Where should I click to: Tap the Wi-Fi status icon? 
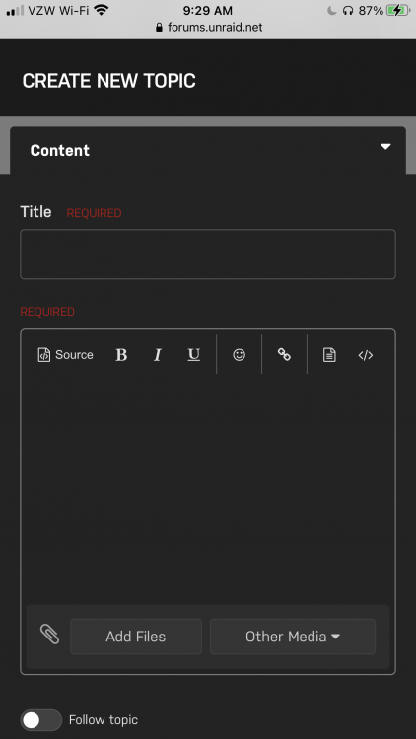(101, 10)
